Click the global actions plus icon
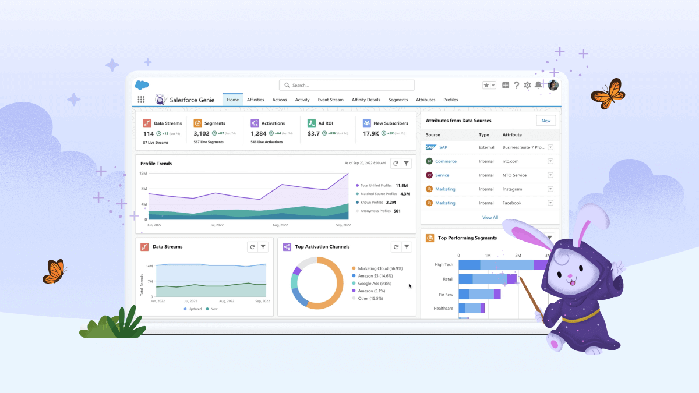 506,85
